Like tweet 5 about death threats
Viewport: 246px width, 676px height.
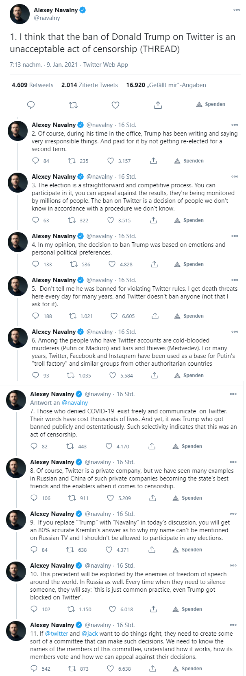(x=114, y=316)
